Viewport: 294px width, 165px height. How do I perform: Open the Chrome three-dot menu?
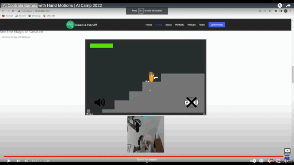click(291, 11)
